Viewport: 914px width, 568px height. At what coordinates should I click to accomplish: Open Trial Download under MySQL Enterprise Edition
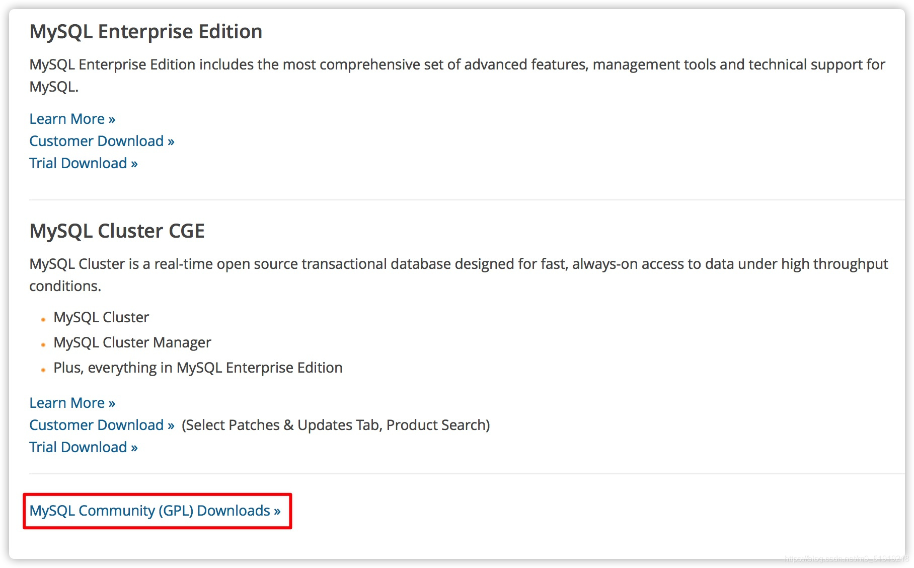[x=84, y=163]
